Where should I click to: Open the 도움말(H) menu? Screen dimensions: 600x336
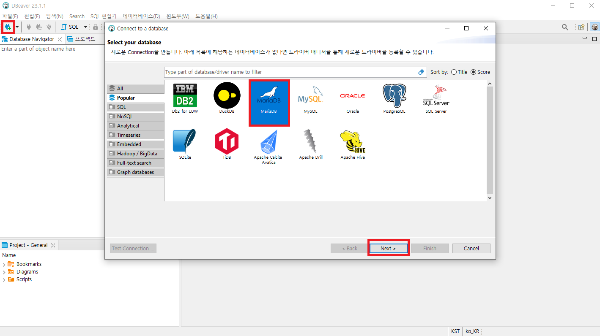(207, 16)
